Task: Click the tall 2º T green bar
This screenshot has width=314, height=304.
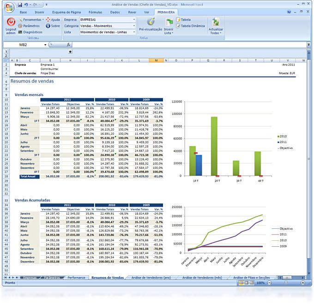Action: click(214, 146)
